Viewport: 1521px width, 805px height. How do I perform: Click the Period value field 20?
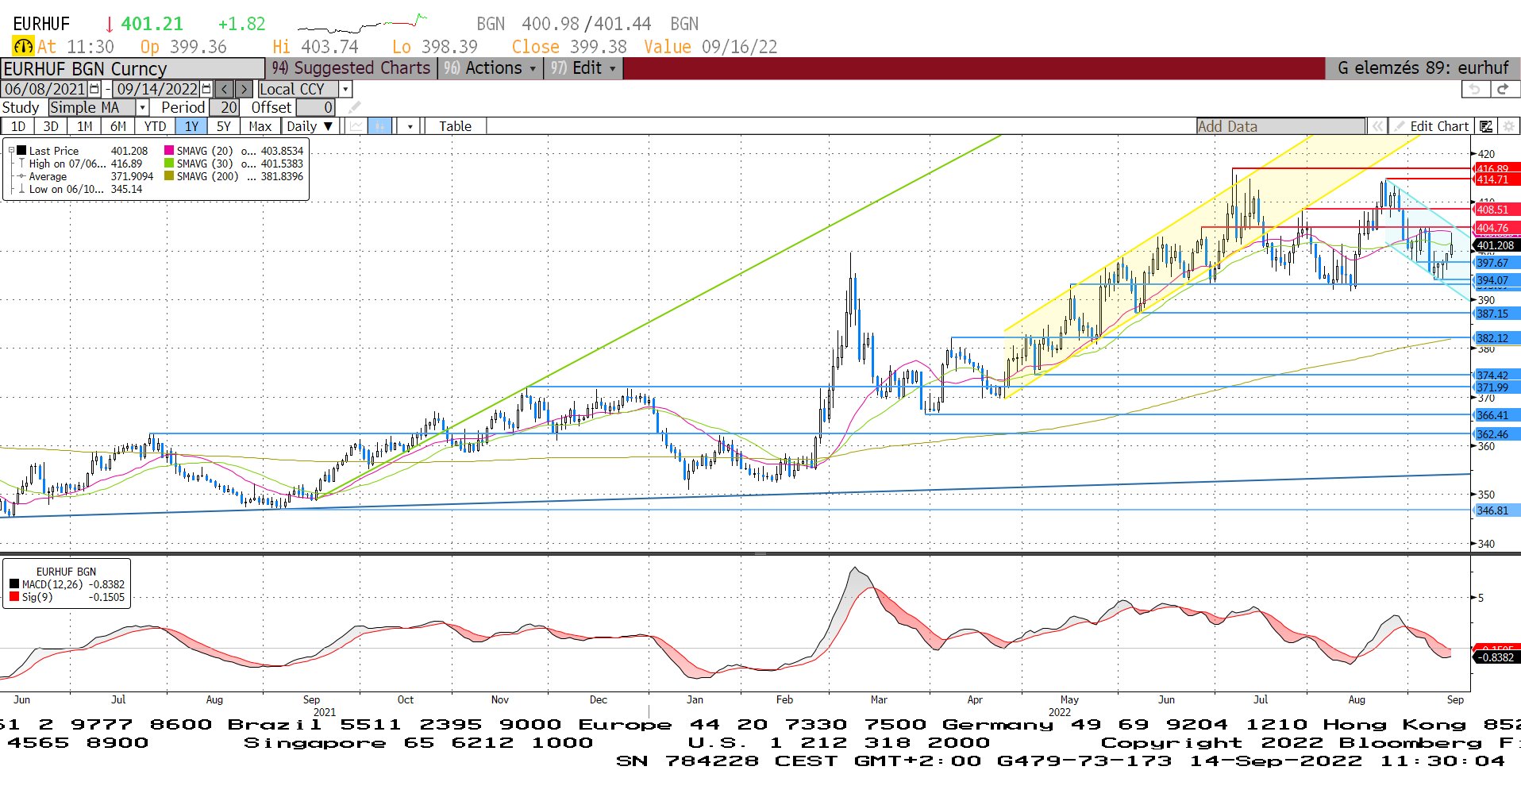[x=225, y=107]
